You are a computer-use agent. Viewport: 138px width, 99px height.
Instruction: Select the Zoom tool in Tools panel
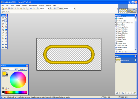[x=6, y=24]
